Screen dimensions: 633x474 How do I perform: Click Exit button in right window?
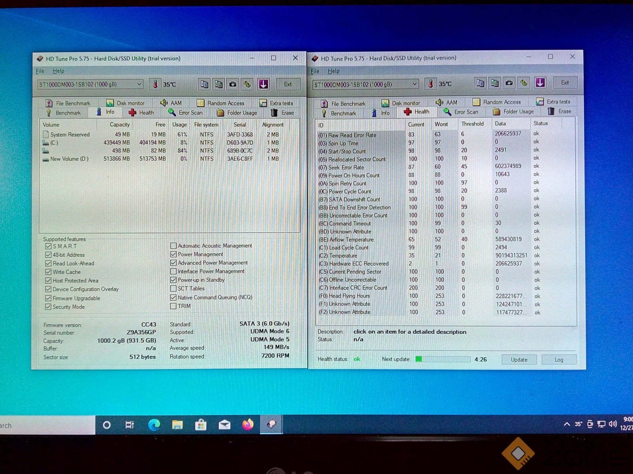pos(565,83)
